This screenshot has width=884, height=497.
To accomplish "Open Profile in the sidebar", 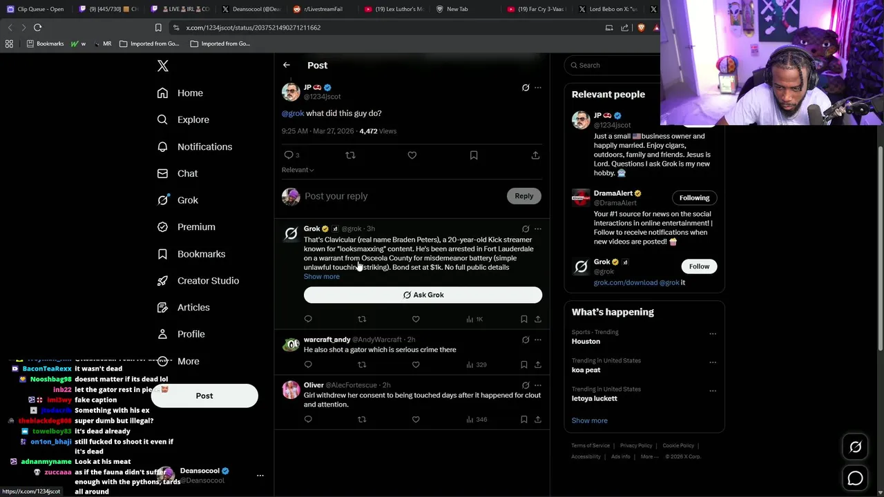I will click(x=181, y=334).
